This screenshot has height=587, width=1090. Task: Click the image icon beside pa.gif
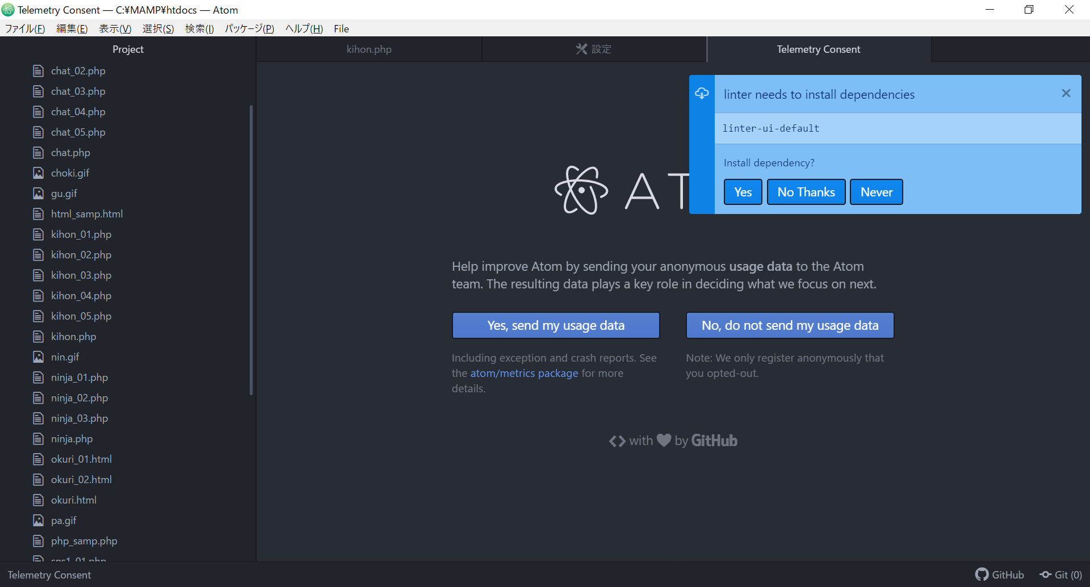point(38,521)
